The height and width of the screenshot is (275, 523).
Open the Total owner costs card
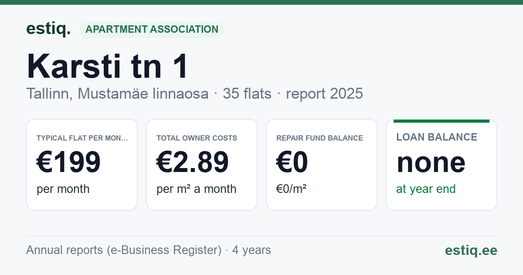tap(202, 165)
